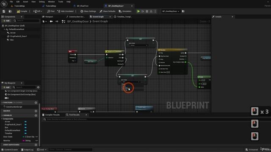The height and width of the screenshot is (152, 271).
Task: Click the BP_OneWayDoor breadcrumb
Action: pos(78,22)
